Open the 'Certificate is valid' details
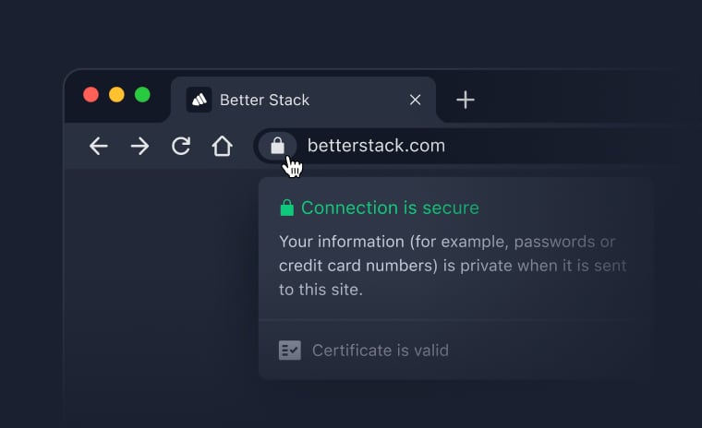The height and width of the screenshot is (428, 702). pyautogui.click(x=380, y=351)
